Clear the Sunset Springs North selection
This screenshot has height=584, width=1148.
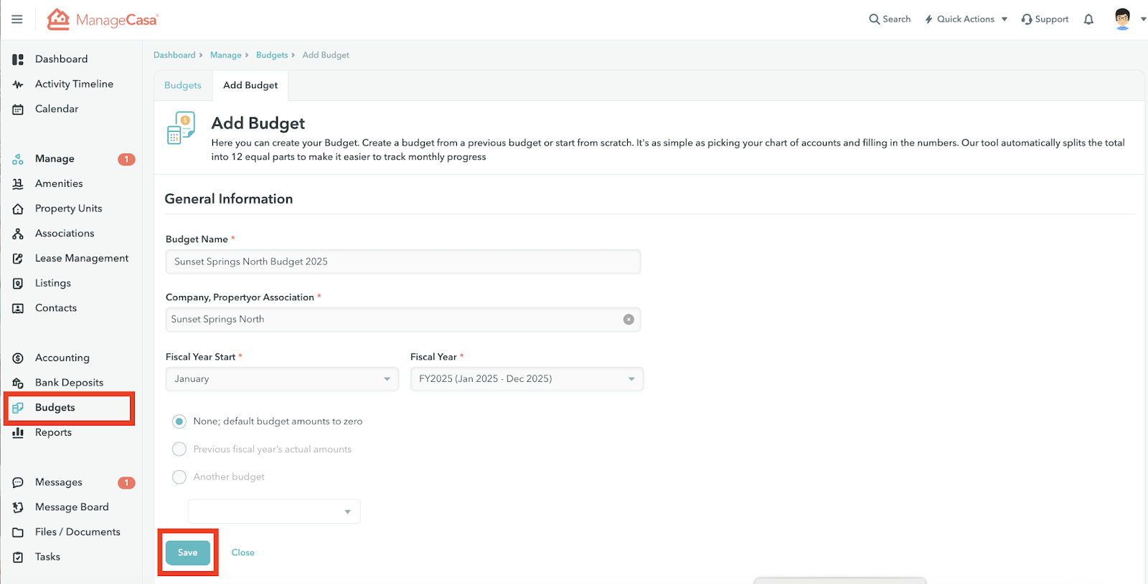point(629,320)
